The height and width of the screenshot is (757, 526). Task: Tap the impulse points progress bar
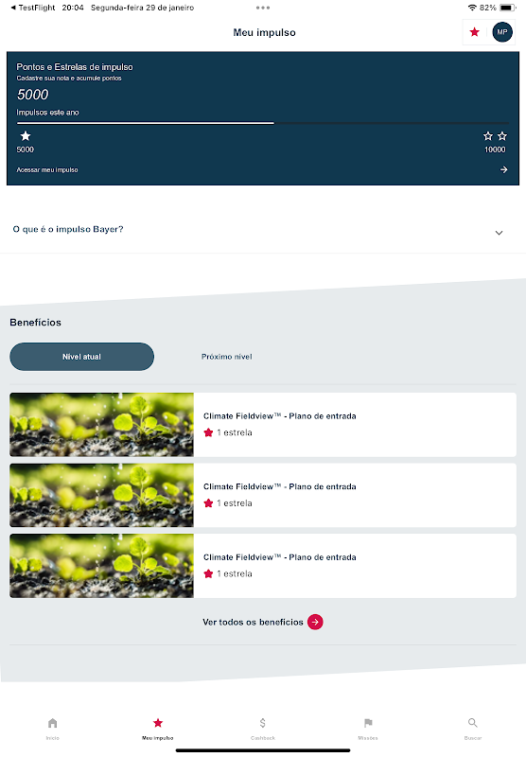coord(263,123)
